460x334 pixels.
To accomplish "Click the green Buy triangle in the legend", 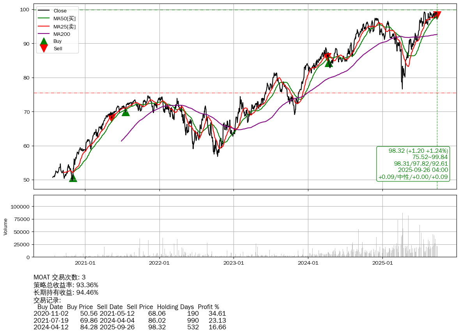I will [x=44, y=41].
